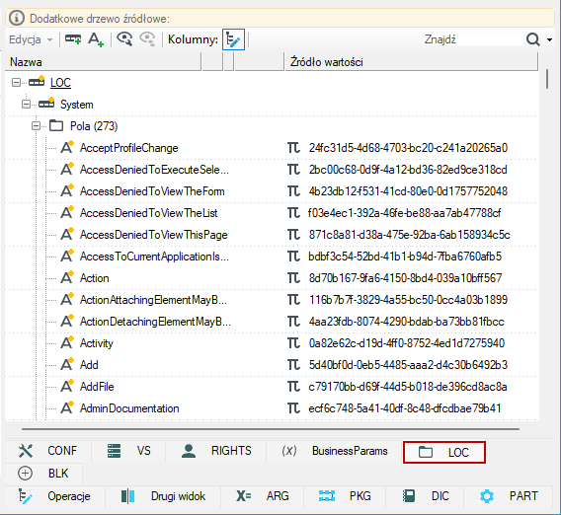
Task: Click the text-type icon beside GUID 24fc31d5
Action: click(293, 148)
